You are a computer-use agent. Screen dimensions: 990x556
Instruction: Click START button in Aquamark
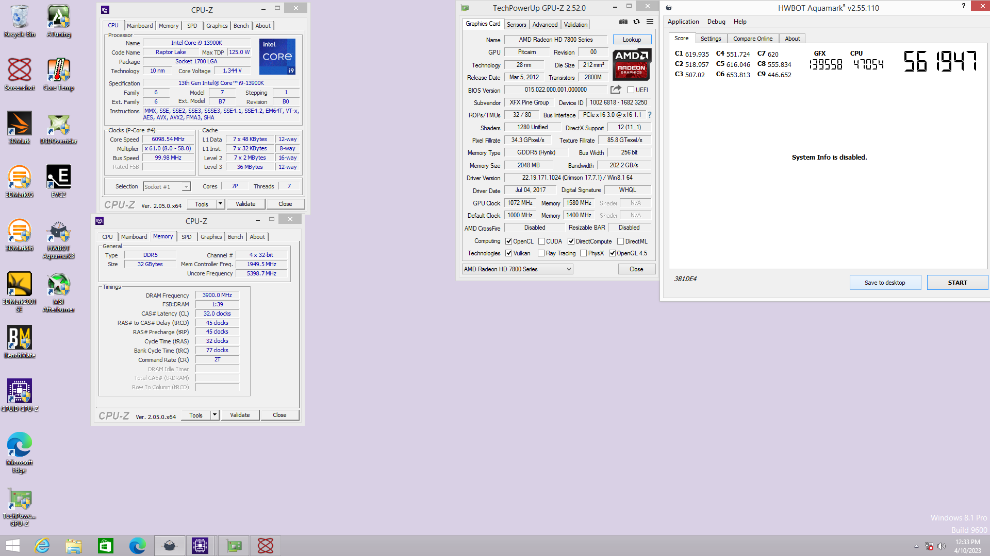coord(957,283)
